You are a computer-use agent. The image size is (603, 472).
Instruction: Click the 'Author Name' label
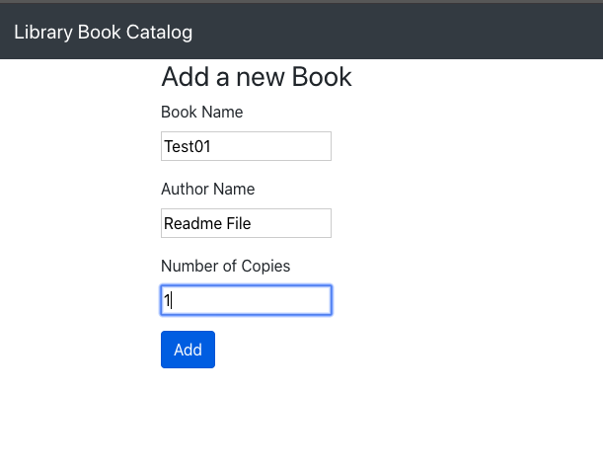click(x=207, y=189)
